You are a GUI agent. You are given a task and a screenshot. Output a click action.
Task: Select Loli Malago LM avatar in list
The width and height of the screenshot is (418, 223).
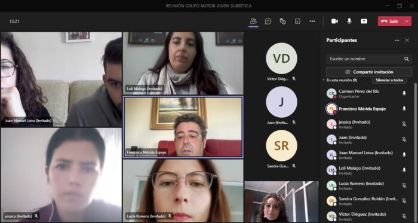[331, 170]
